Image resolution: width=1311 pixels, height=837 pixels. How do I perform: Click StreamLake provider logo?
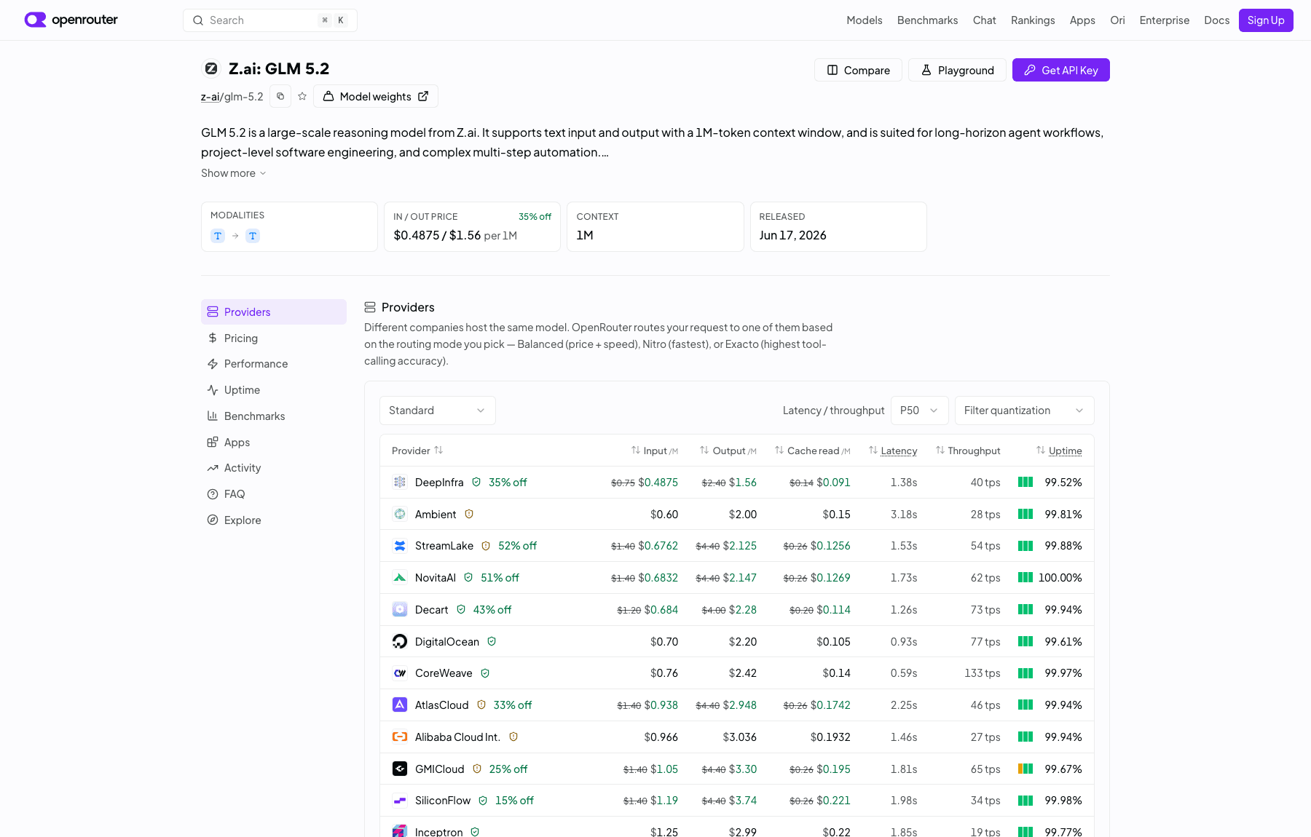[x=400, y=546]
